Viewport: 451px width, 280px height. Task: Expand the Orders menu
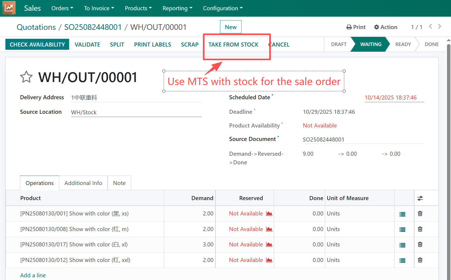click(62, 8)
